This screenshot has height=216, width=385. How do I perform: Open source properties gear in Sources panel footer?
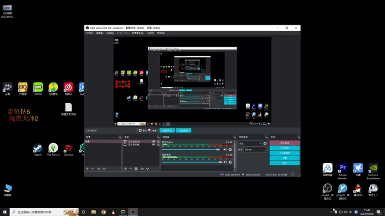click(136, 169)
